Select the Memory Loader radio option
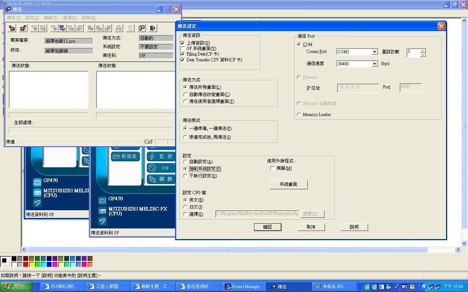The height and width of the screenshot is (292, 468). [299, 115]
